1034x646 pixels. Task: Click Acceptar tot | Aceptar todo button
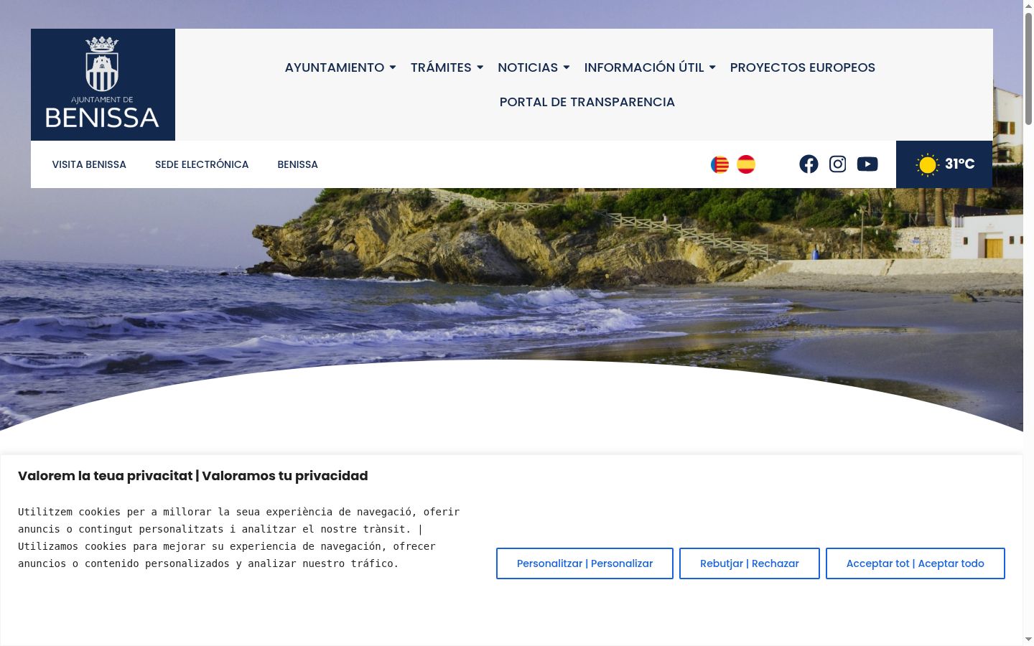[x=916, y=563]
